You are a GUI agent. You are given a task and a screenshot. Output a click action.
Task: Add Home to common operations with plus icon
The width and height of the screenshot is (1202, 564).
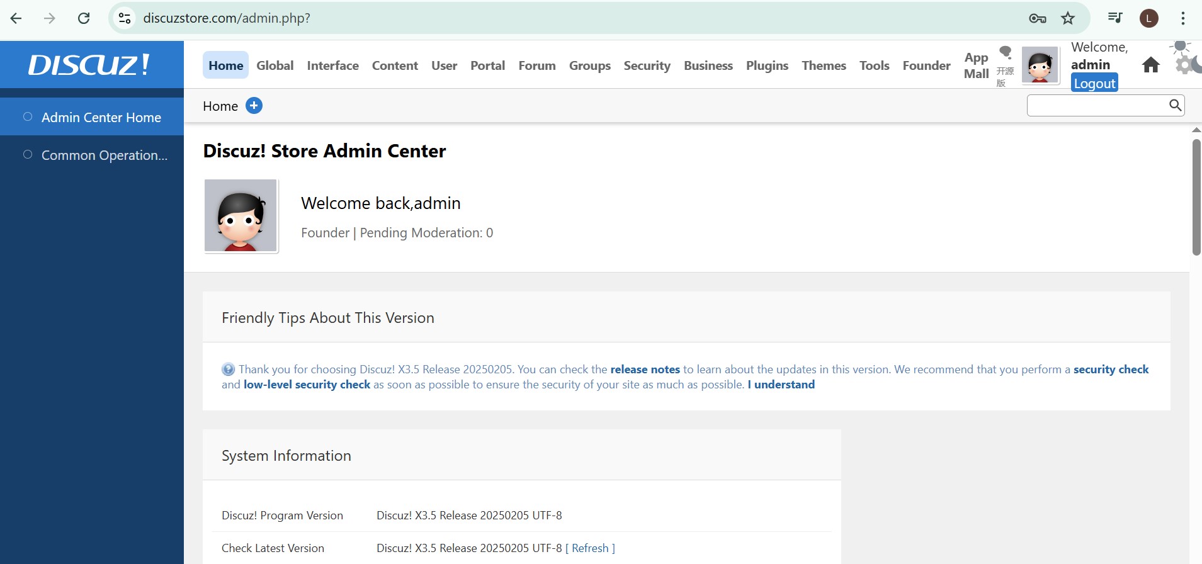[254, 106]
